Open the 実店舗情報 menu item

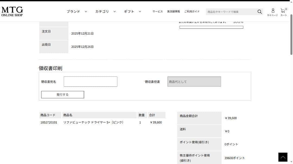click(174, 11)
